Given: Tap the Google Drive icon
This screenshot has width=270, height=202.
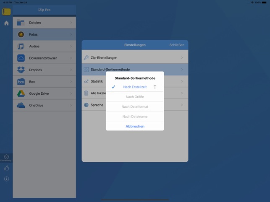Looking at the screenshot, I should pos(21,93).
